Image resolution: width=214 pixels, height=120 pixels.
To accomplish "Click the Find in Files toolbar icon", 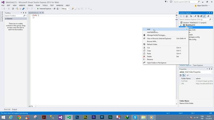I will (x=73, y=9).
